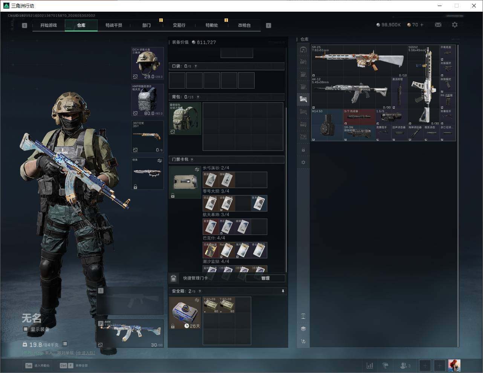483x373 pixels.
Task: Expand the 门禁卡包 section header
Action: (226, 159)
